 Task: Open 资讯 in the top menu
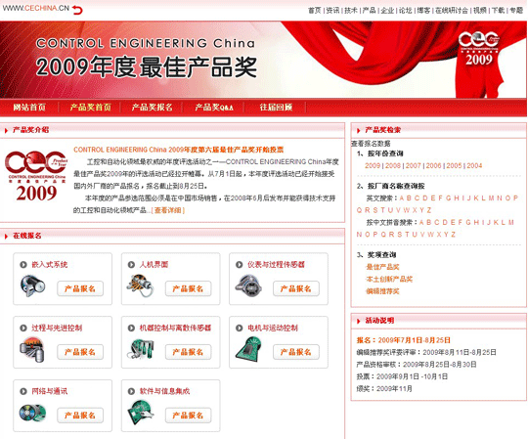click(x=333, y=11)
